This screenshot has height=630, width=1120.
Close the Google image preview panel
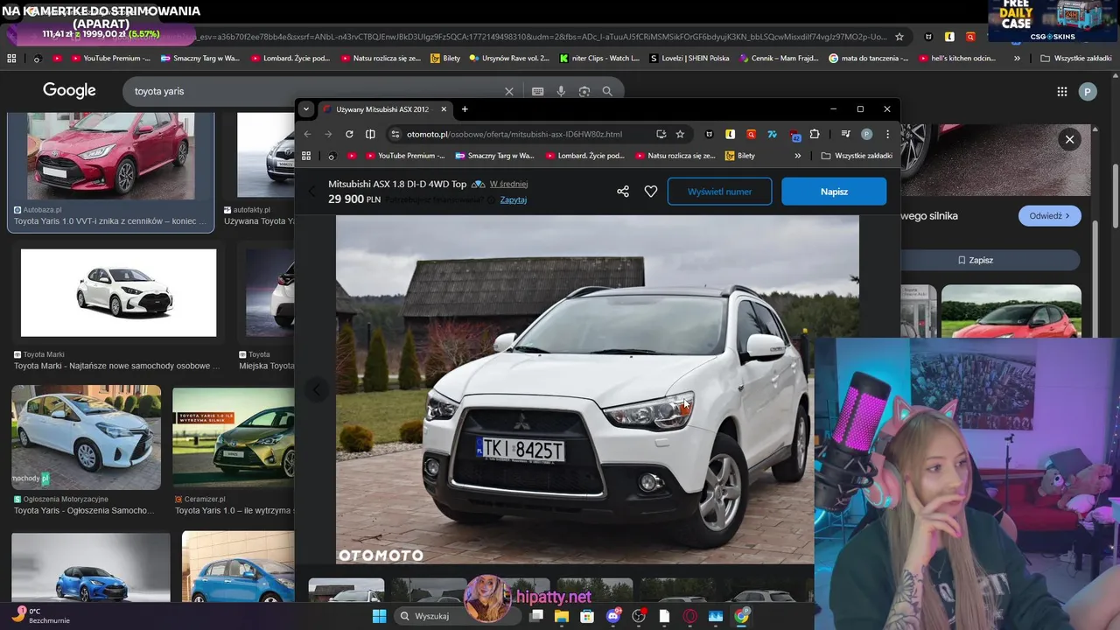coord(1069,139)
